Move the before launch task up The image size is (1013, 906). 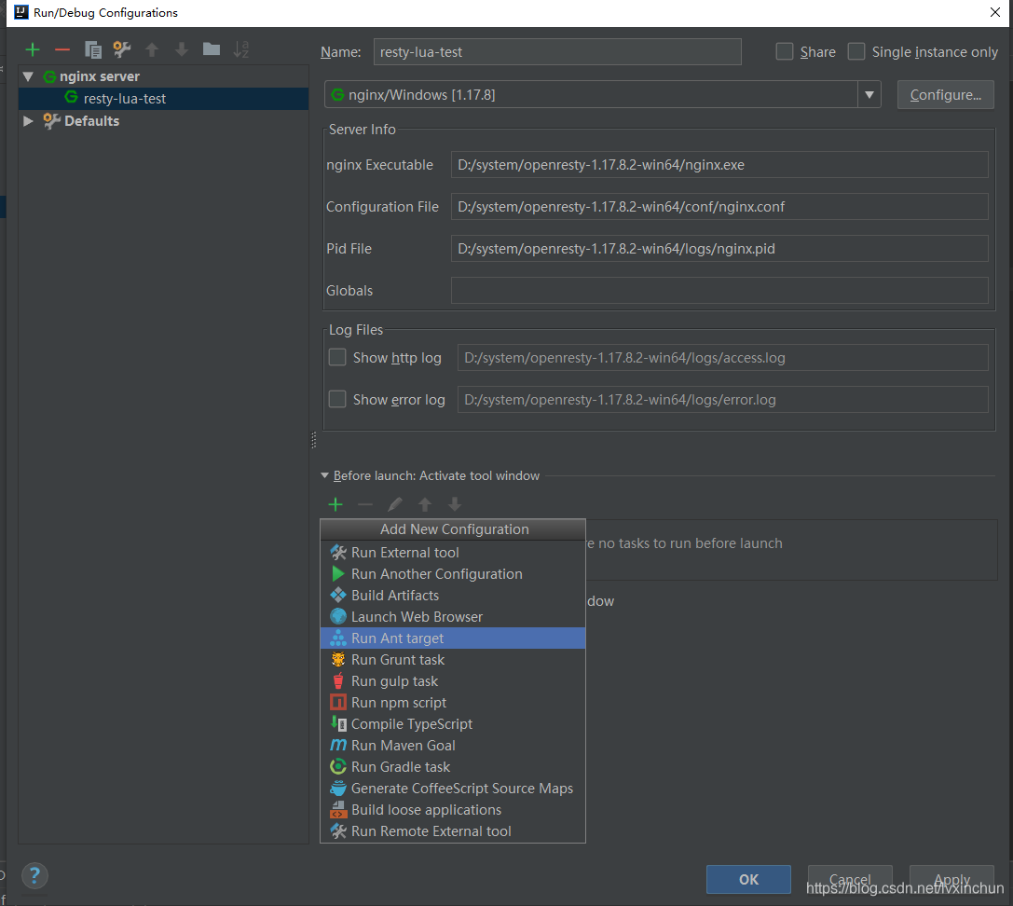(424, 504)
